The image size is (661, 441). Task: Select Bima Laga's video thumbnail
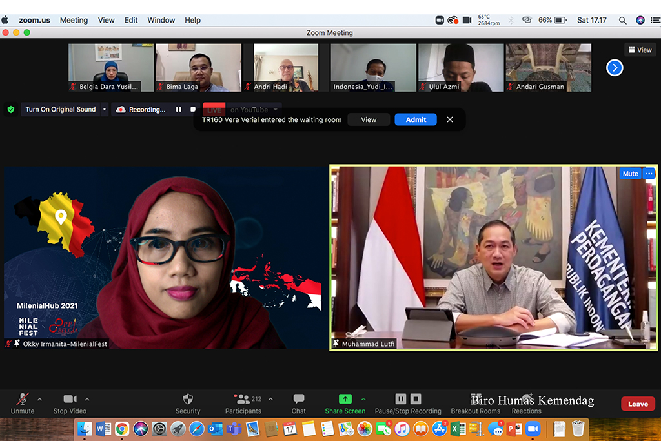[x=199, y=68]
